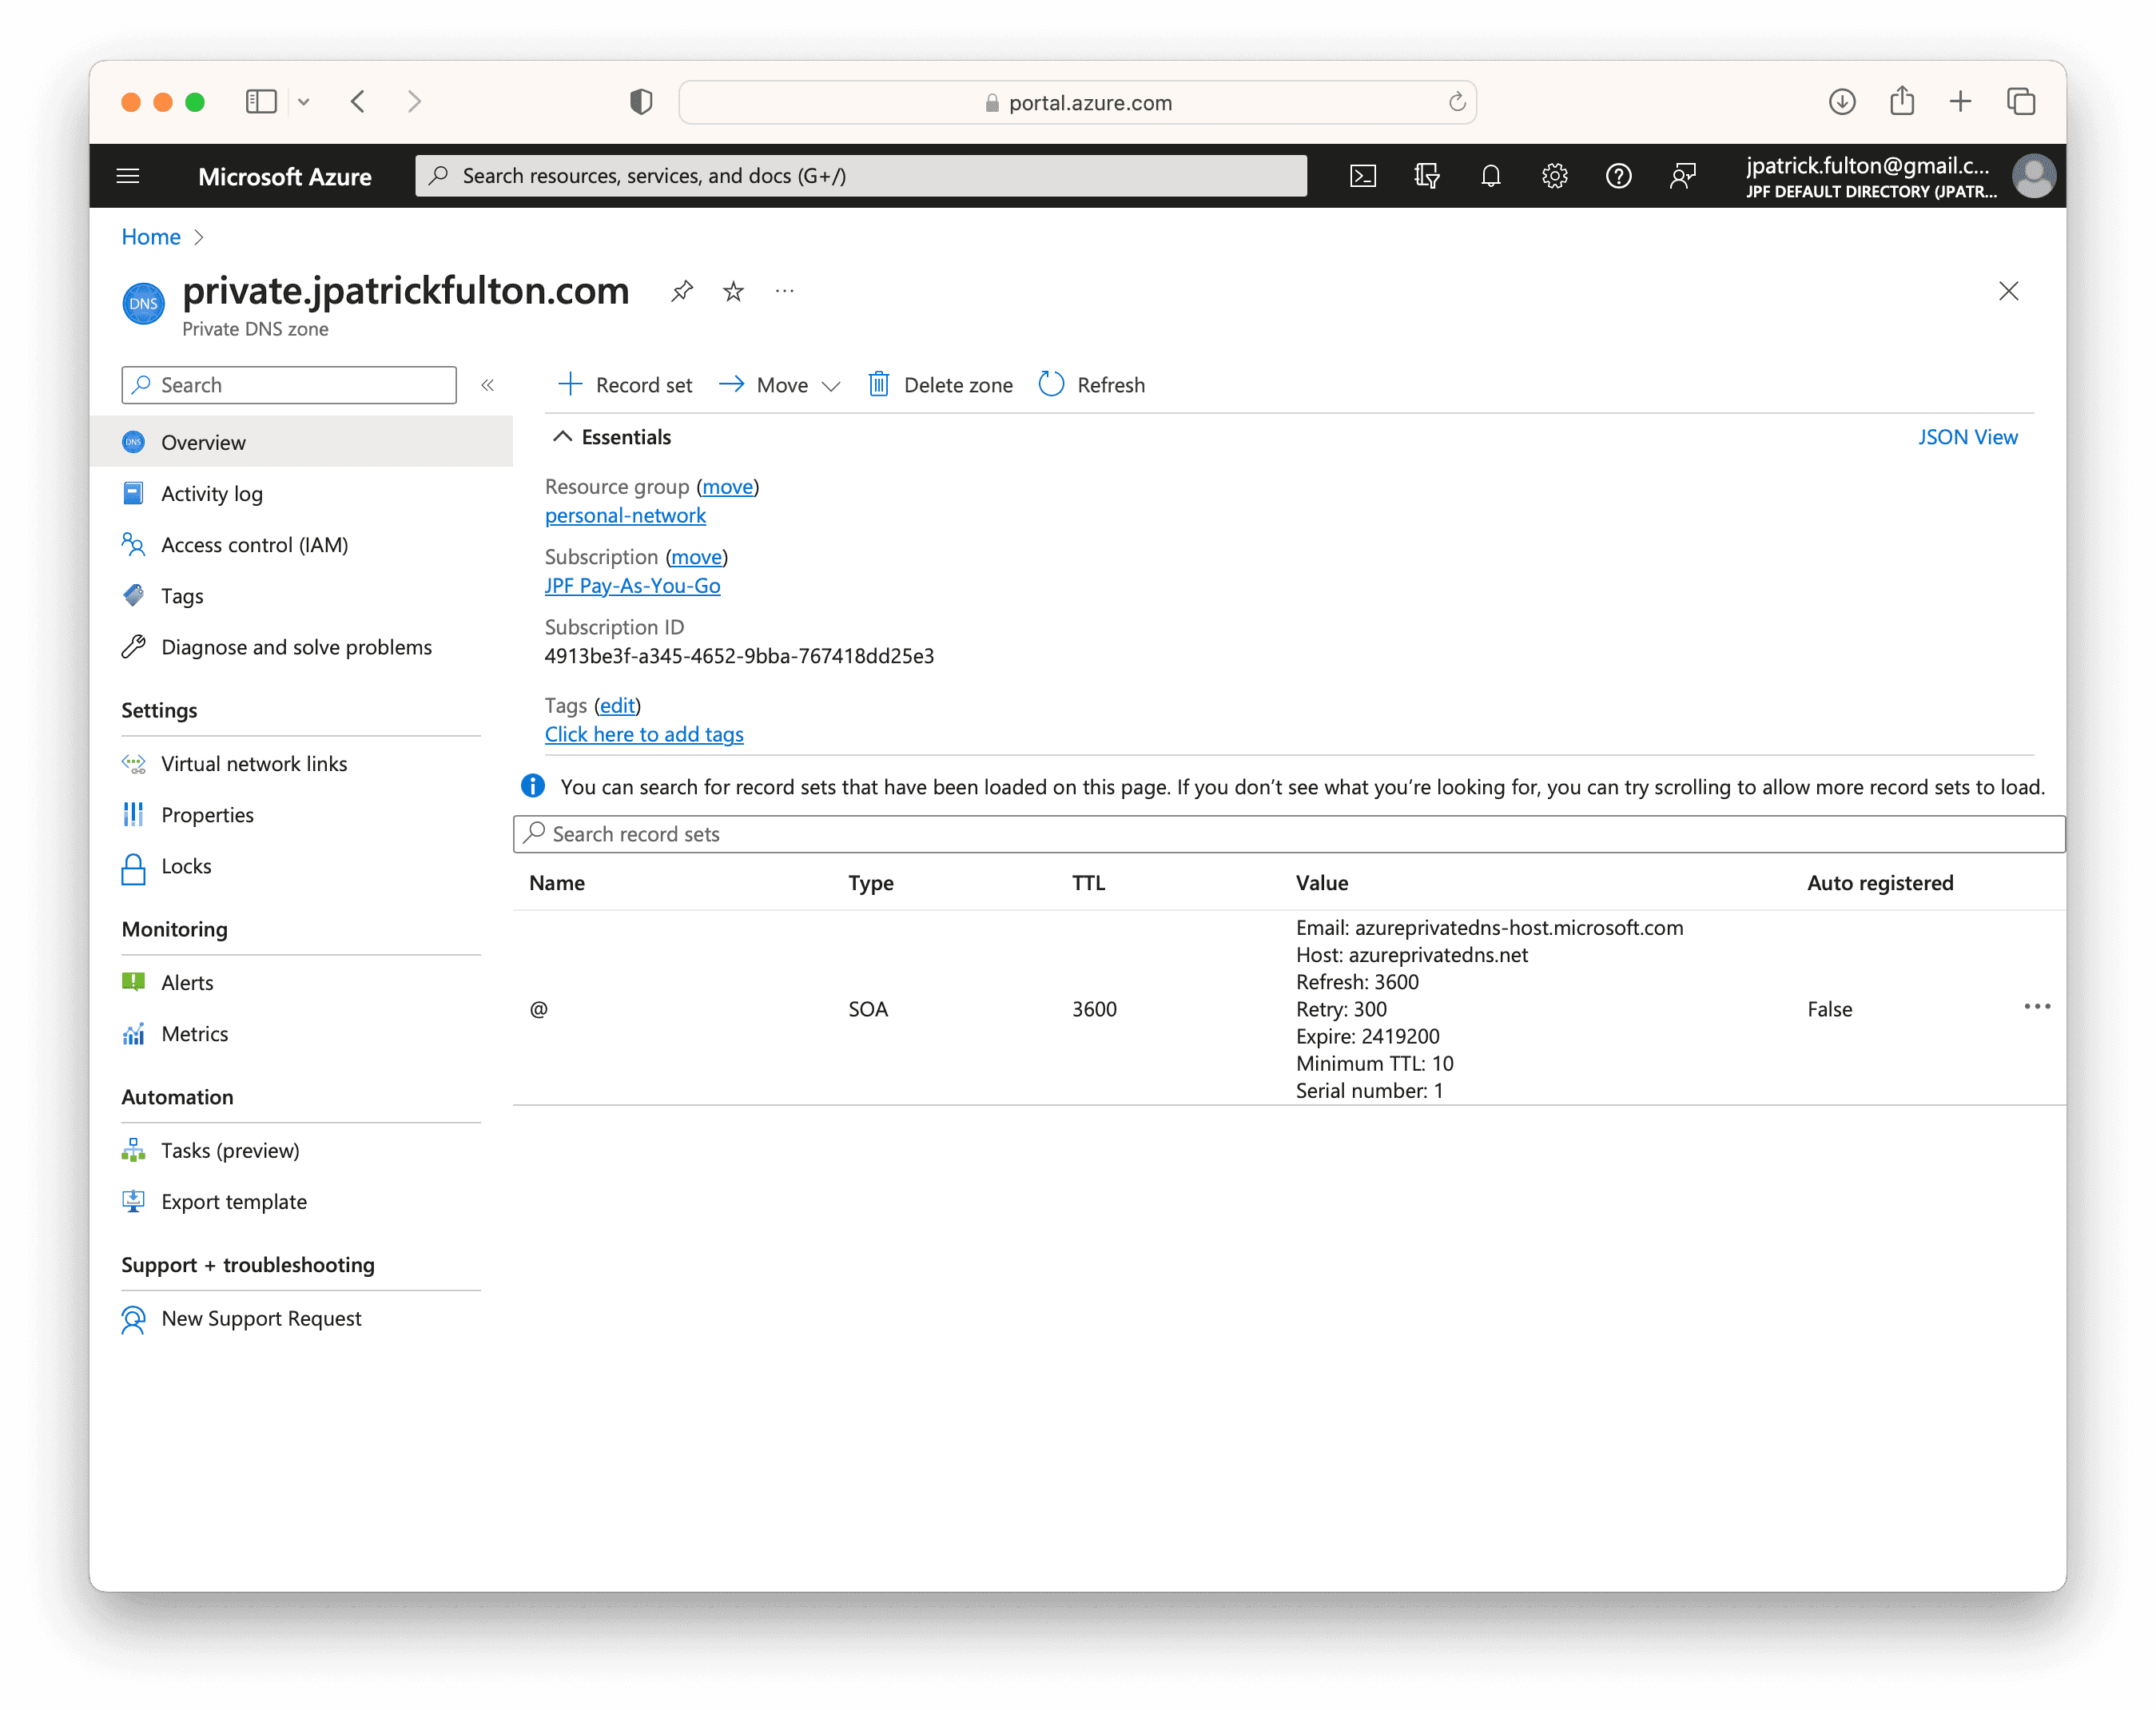Click the Name column header
The image size is (2156, 1710).
557,882
